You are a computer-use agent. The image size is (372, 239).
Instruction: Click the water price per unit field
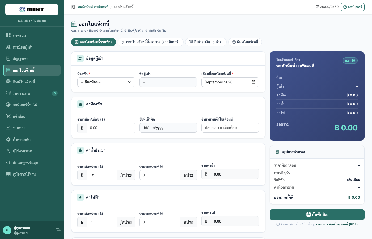click(102, 175)
